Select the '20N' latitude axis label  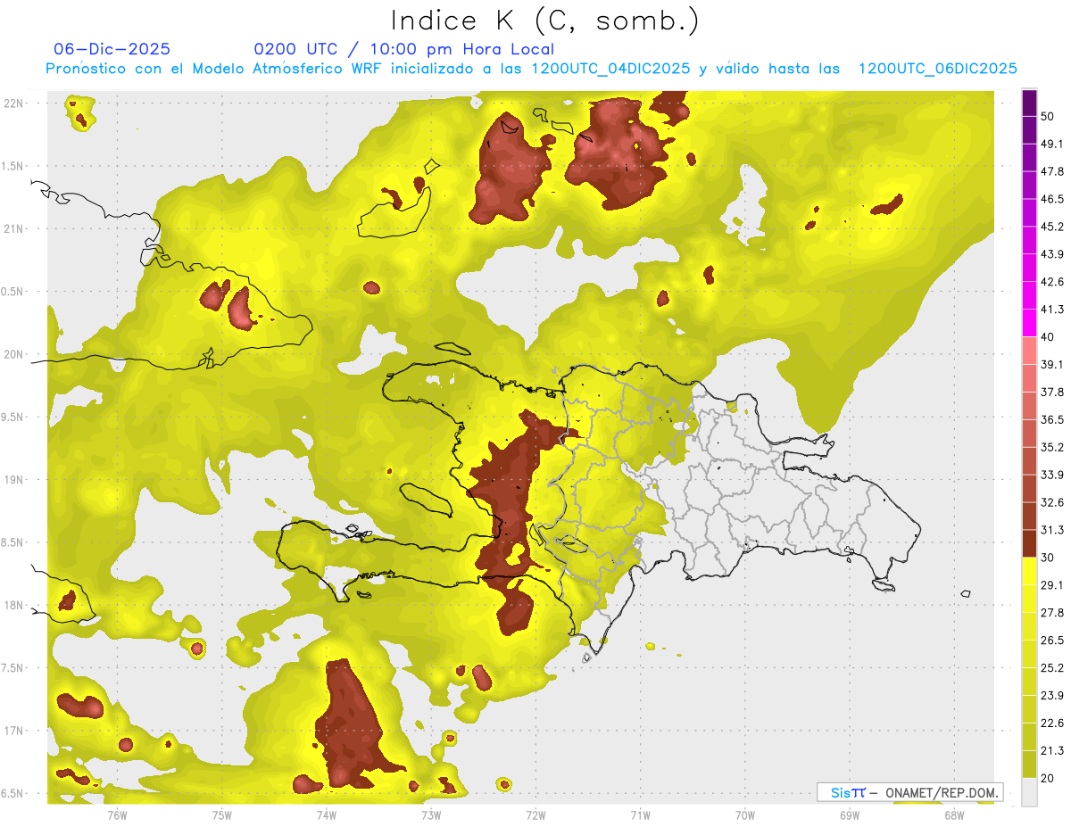pyautogui.click(x=15, y=354)
